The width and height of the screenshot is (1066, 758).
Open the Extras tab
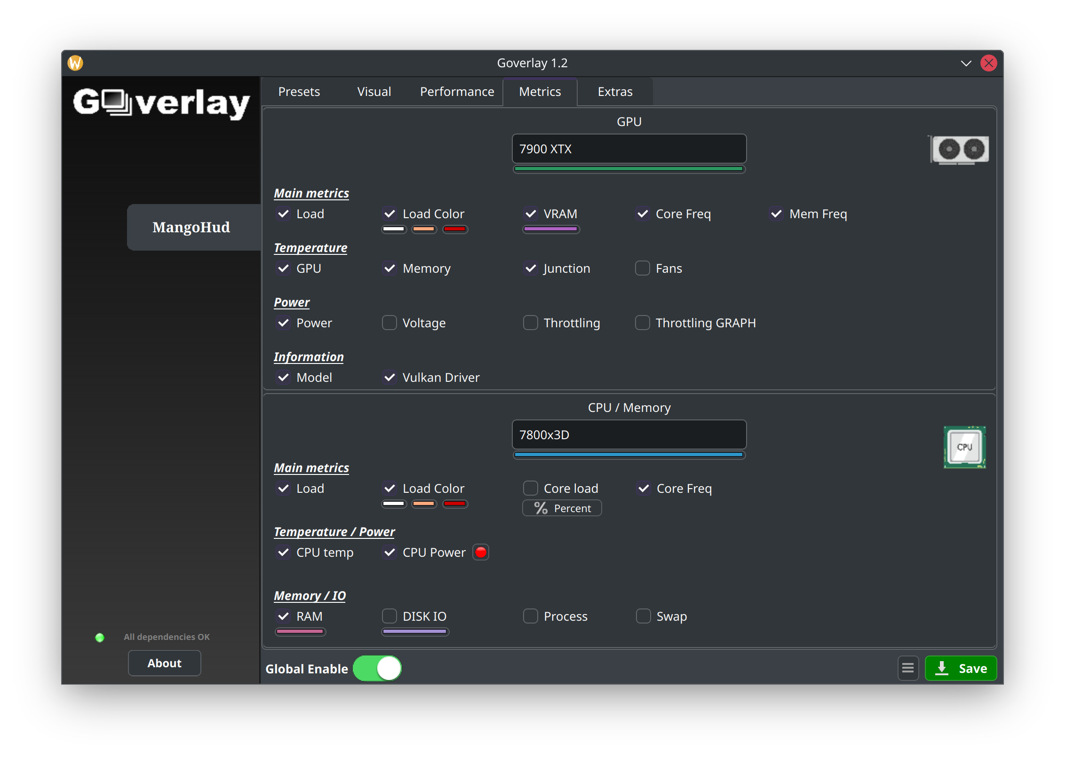(x=615, y=92)
